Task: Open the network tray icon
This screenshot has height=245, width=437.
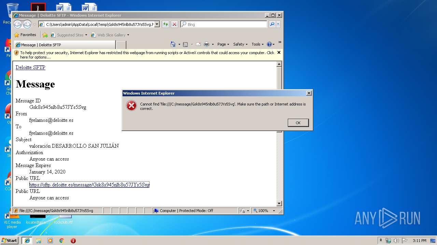Action: 388,241
